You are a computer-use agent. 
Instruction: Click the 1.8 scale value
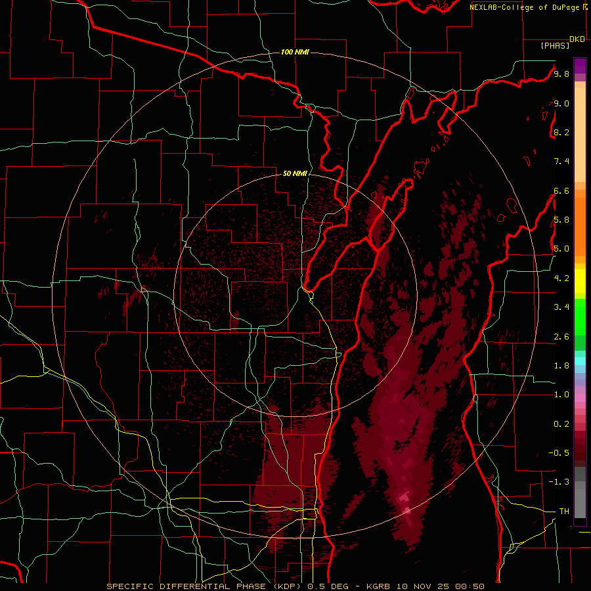click(x=561, y=366)
